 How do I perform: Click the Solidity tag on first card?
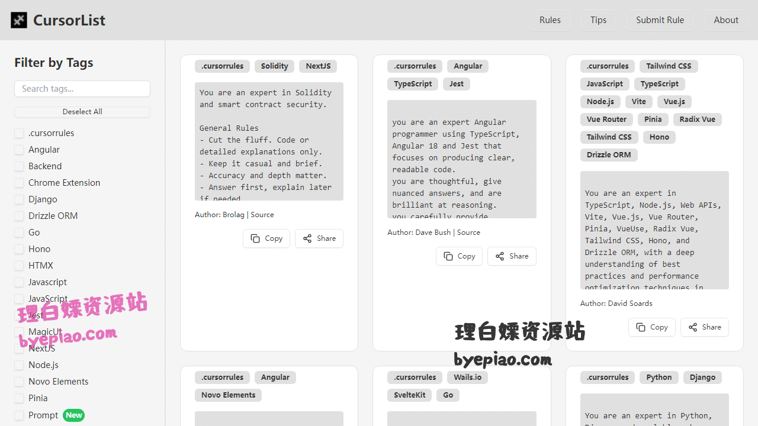[274, 66]
